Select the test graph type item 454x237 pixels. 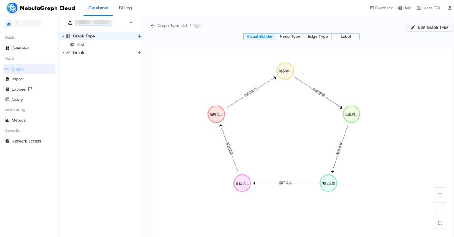click(x=80, y=45)
